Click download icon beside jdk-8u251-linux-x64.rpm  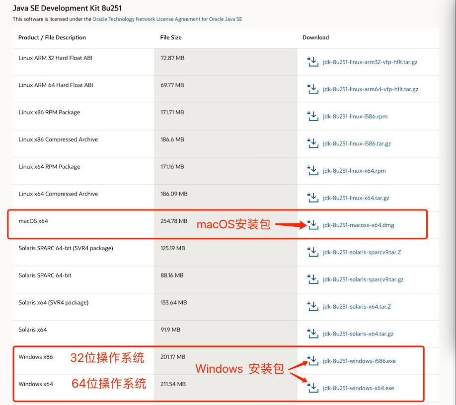(313, 170)
